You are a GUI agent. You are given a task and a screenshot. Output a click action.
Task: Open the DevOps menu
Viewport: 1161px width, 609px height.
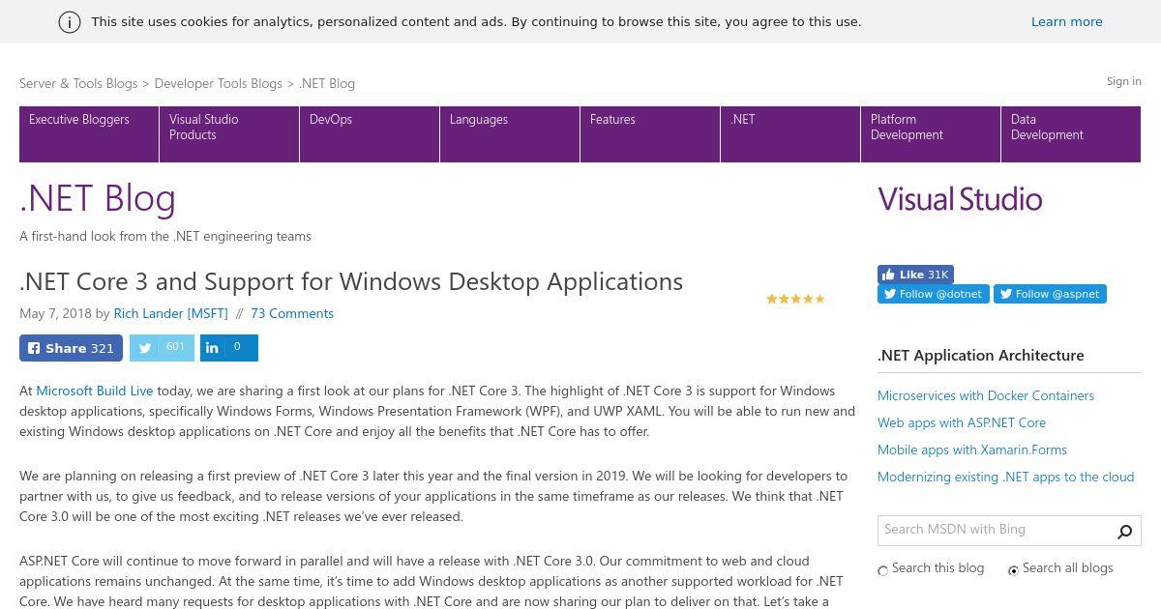[370, 134]
